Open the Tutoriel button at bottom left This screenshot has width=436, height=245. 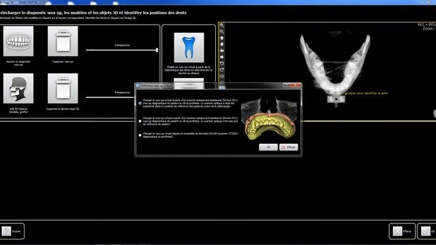click(x=12, y=231)
